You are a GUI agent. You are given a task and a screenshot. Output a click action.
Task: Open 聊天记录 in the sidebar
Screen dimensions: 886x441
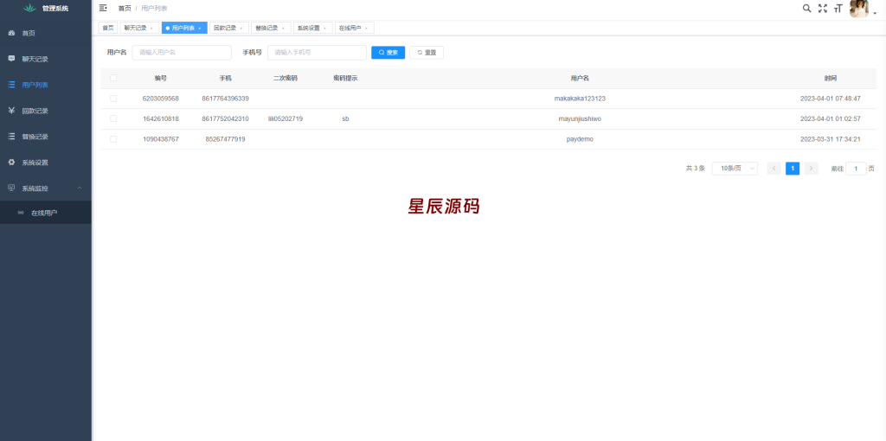pyautogui.click(x=46, y=60)
